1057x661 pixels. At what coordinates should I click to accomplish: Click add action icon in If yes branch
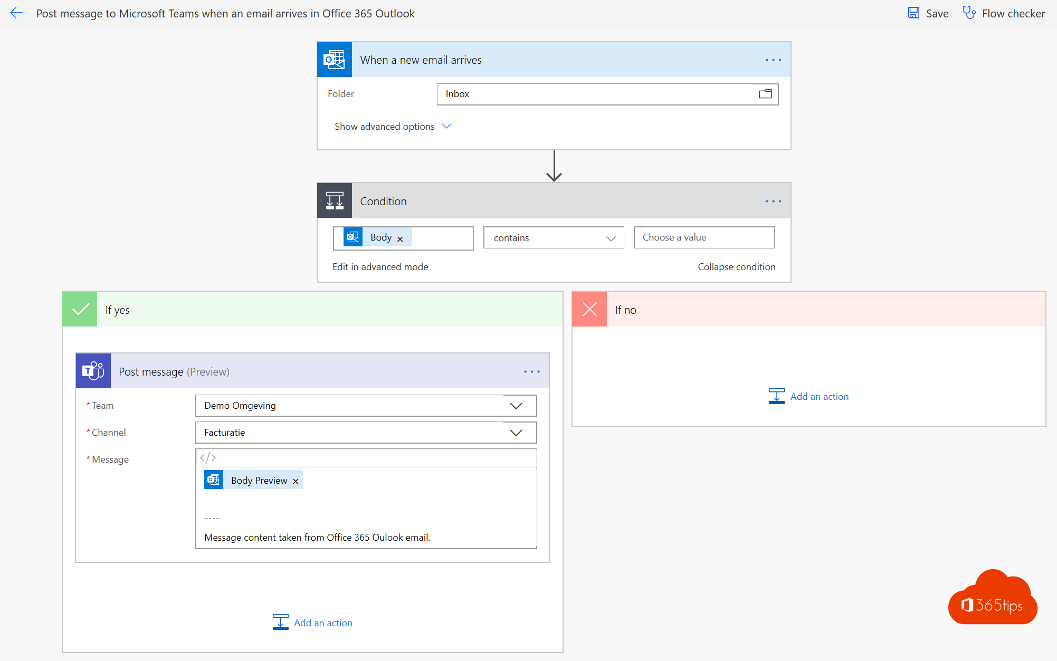(x=280, y=622)
